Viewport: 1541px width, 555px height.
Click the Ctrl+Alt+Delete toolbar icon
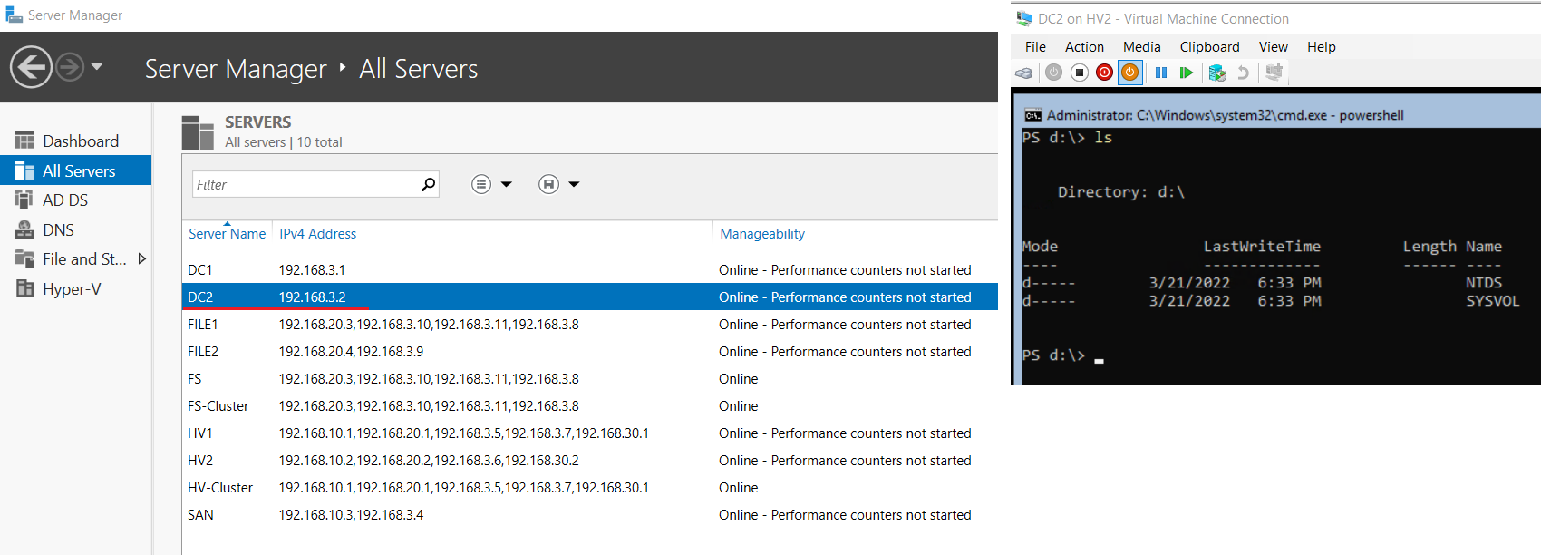click(1023, 73)
